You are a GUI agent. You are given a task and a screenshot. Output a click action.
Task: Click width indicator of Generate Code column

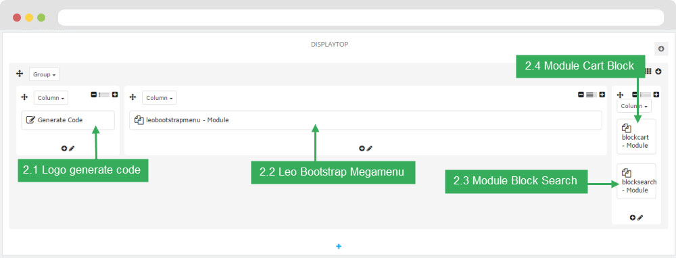click(104, 95)
